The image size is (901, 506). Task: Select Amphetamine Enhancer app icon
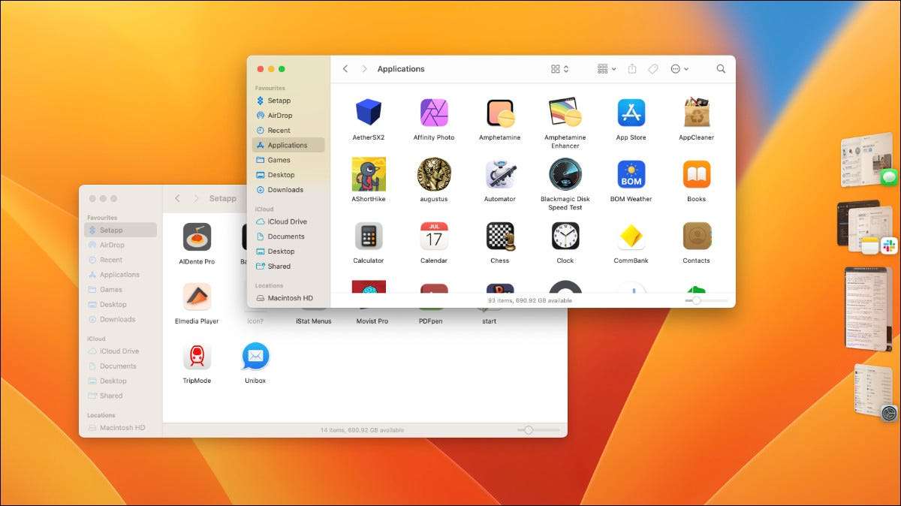pos(565,113)
